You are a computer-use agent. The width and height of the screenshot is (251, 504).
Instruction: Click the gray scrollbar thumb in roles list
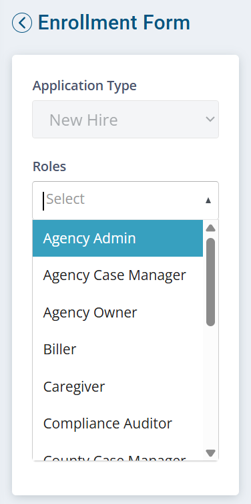pyautogui.click(x=210, y=282)
